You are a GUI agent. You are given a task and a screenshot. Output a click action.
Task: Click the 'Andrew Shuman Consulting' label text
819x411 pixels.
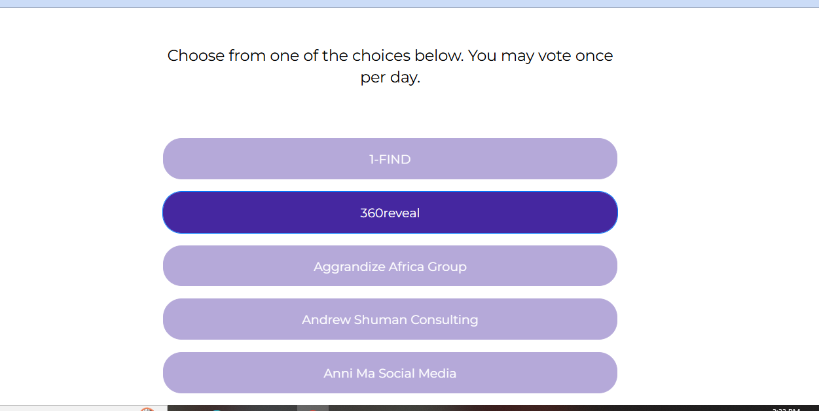pos(390,320)
